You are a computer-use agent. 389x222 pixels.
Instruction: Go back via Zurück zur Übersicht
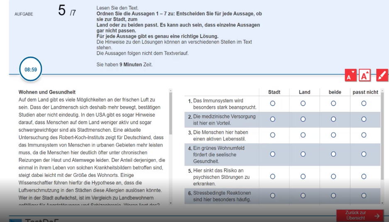pos(360,215)
